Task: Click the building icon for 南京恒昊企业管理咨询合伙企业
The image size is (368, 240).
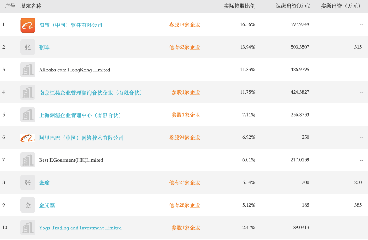Action: click(x=28, y=92)
